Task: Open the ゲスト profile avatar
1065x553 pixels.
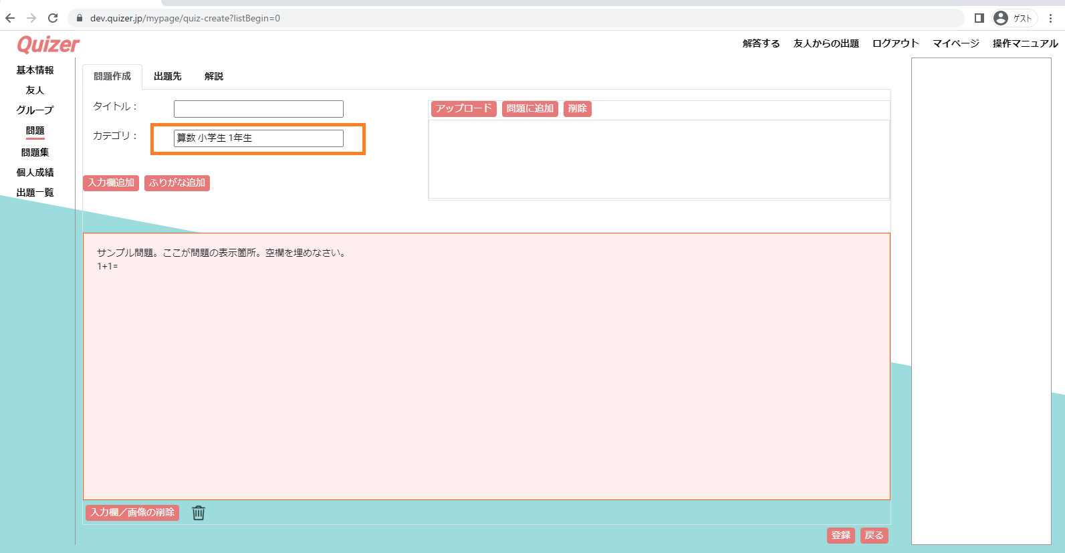Action: [1001, 18]
